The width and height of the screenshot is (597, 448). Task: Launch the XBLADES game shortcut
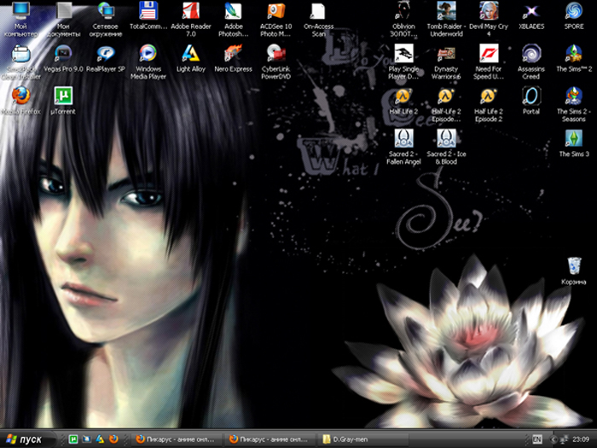click(531, 16)
